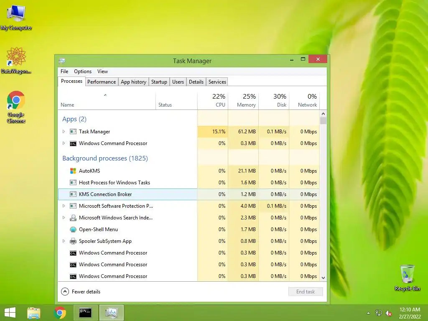Click Microsoft Software Protection process icon

[x=73, y=206]
